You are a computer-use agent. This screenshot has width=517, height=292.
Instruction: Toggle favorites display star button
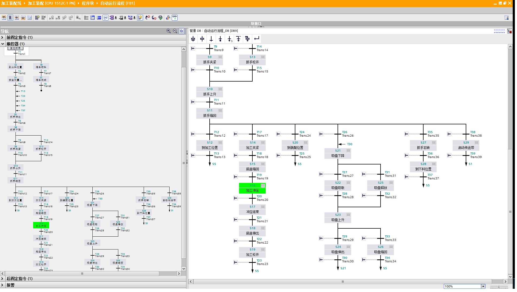[x=140, y=18]
